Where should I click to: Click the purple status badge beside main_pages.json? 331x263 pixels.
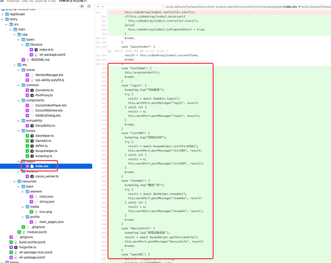pos(31,222)
